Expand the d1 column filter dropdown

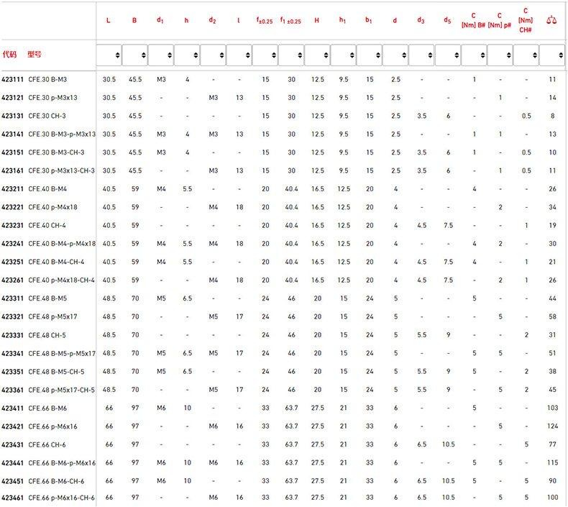tap(160, 55)
